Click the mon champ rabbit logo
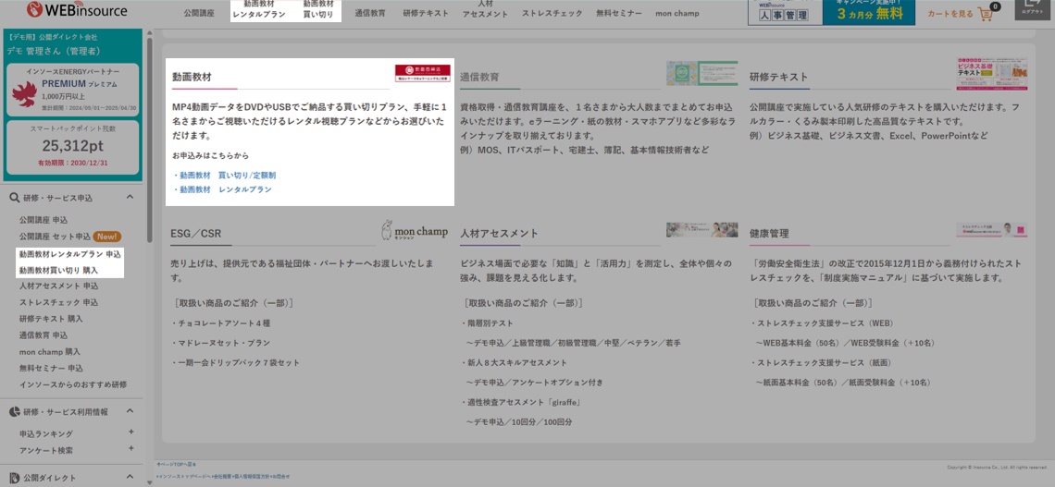1055x487 pixels. coord(415,230)
